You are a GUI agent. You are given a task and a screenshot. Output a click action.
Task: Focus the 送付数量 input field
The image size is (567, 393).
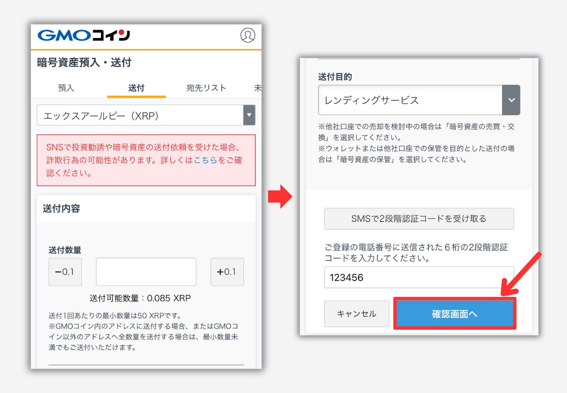pyautogui.click(x=146, y=272)
